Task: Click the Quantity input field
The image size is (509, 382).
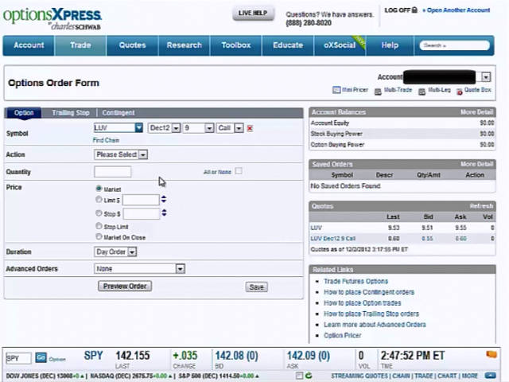Action: pos(113,172)
